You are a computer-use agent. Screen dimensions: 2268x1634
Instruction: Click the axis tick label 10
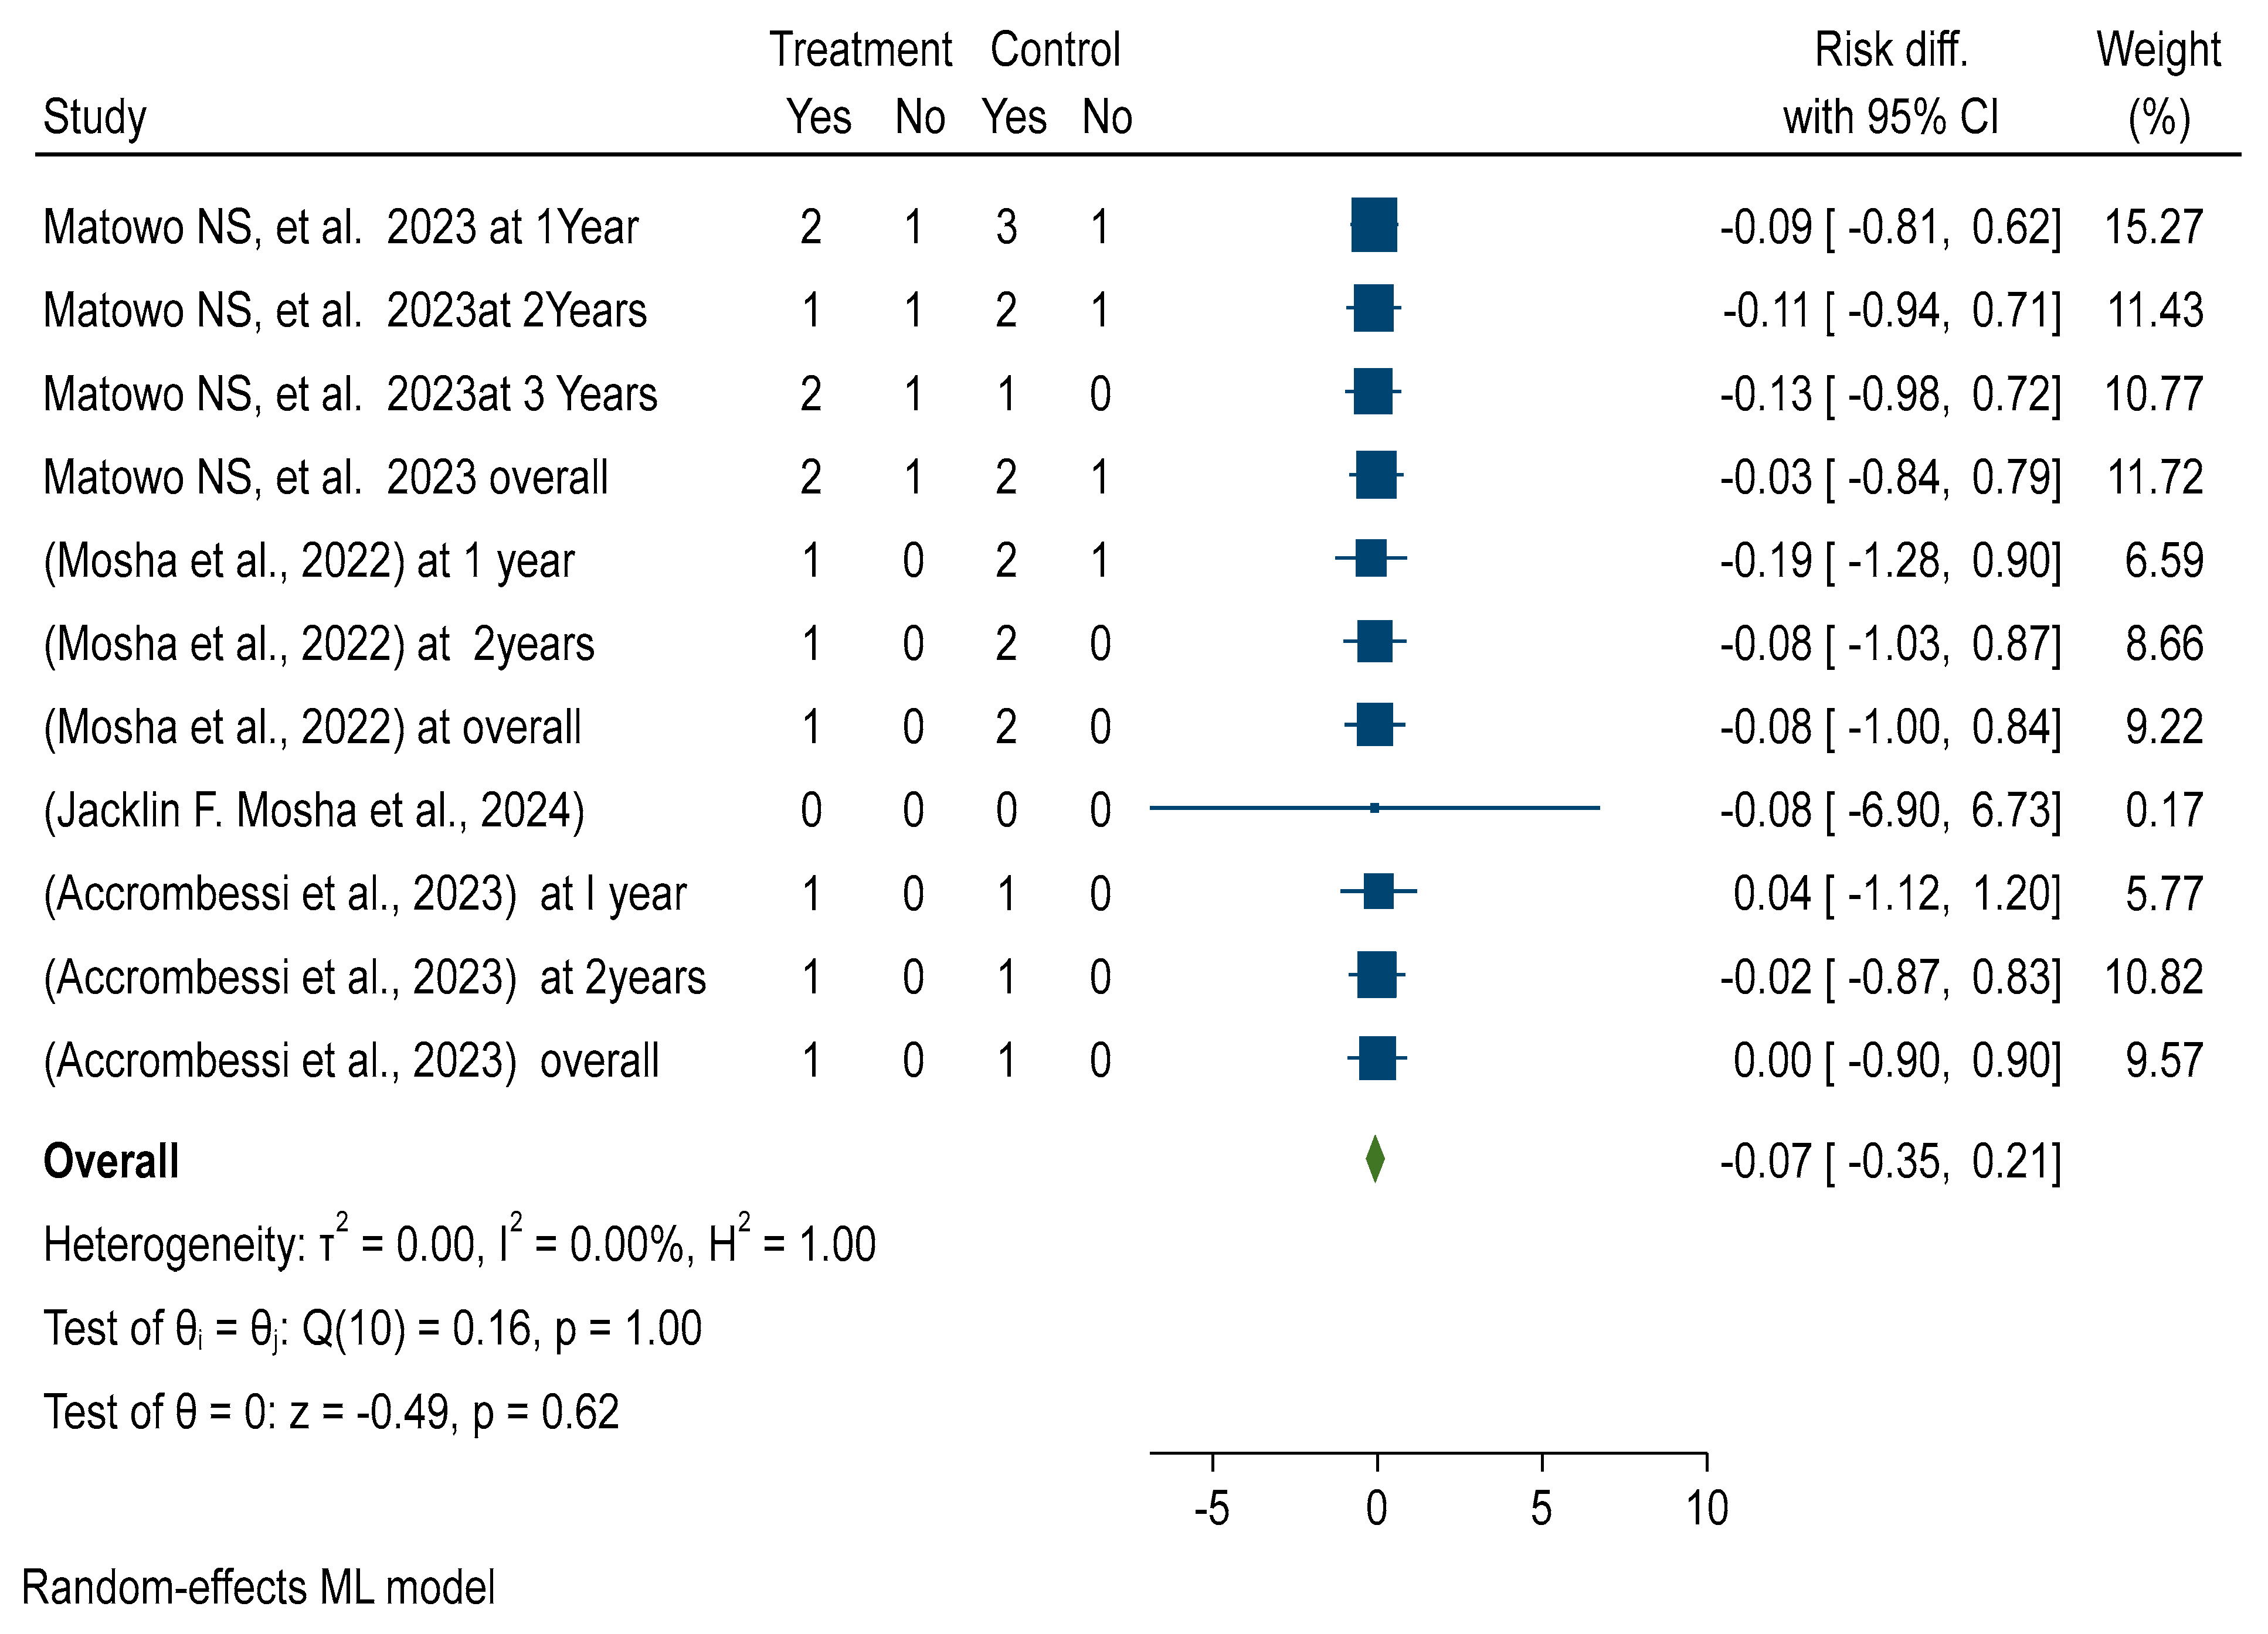tap(1707, 1507)
